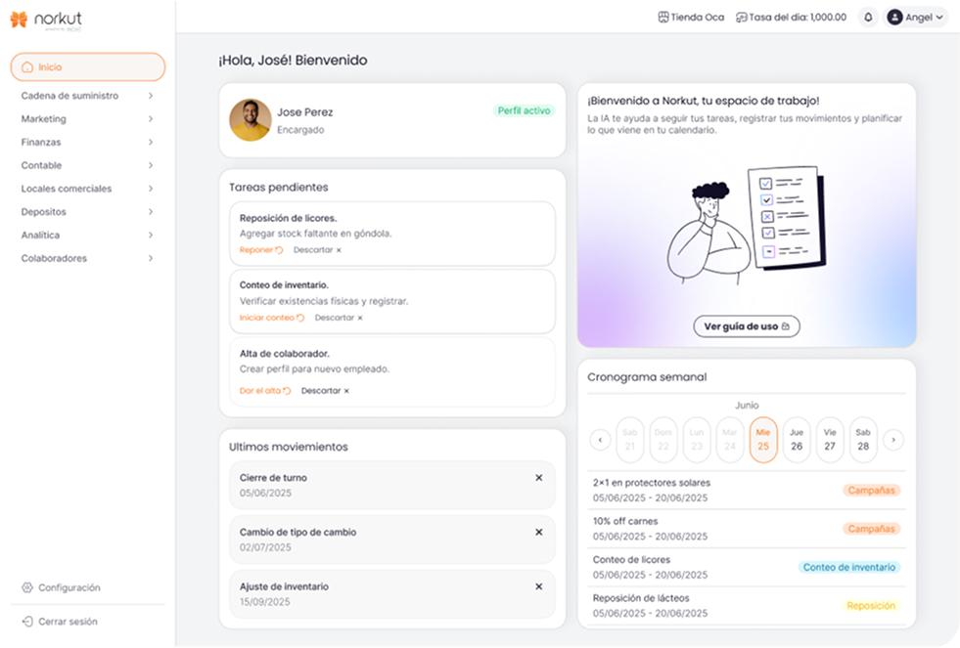Open Configuración gear in sidebar
Image resolution: width=960 pixels, height=648 pixels.
point(27,587)
